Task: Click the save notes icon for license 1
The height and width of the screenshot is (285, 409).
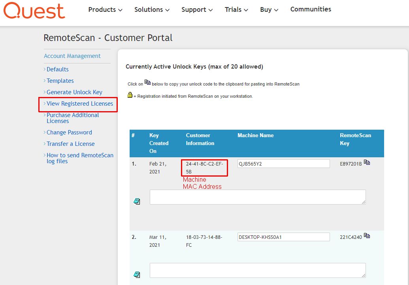Action: [137, 201]
